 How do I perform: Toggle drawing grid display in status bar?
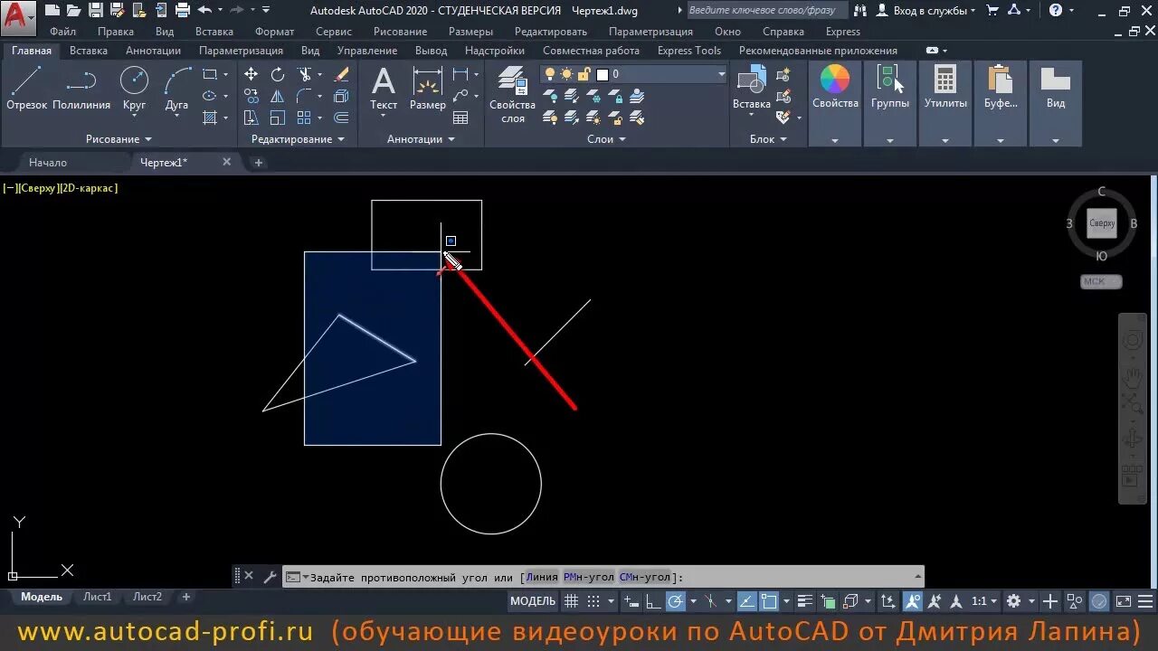pyautogui.click(x=571, y=601)
